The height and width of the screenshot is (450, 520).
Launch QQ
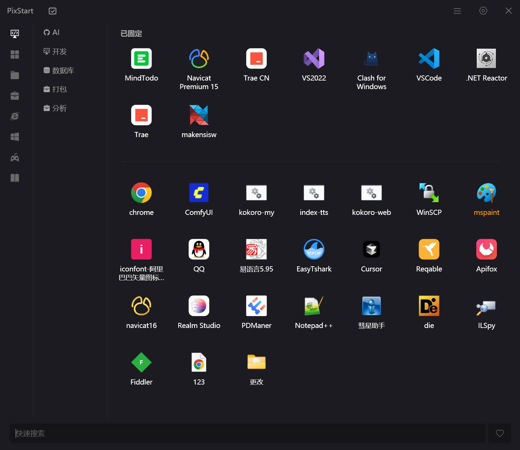[199, 249]
